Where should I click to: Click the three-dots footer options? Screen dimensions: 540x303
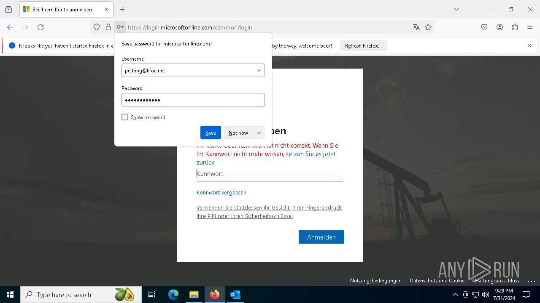tap(531, 281)
